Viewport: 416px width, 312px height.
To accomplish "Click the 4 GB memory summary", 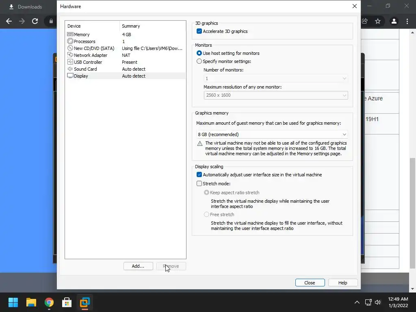I will (127, 35).
